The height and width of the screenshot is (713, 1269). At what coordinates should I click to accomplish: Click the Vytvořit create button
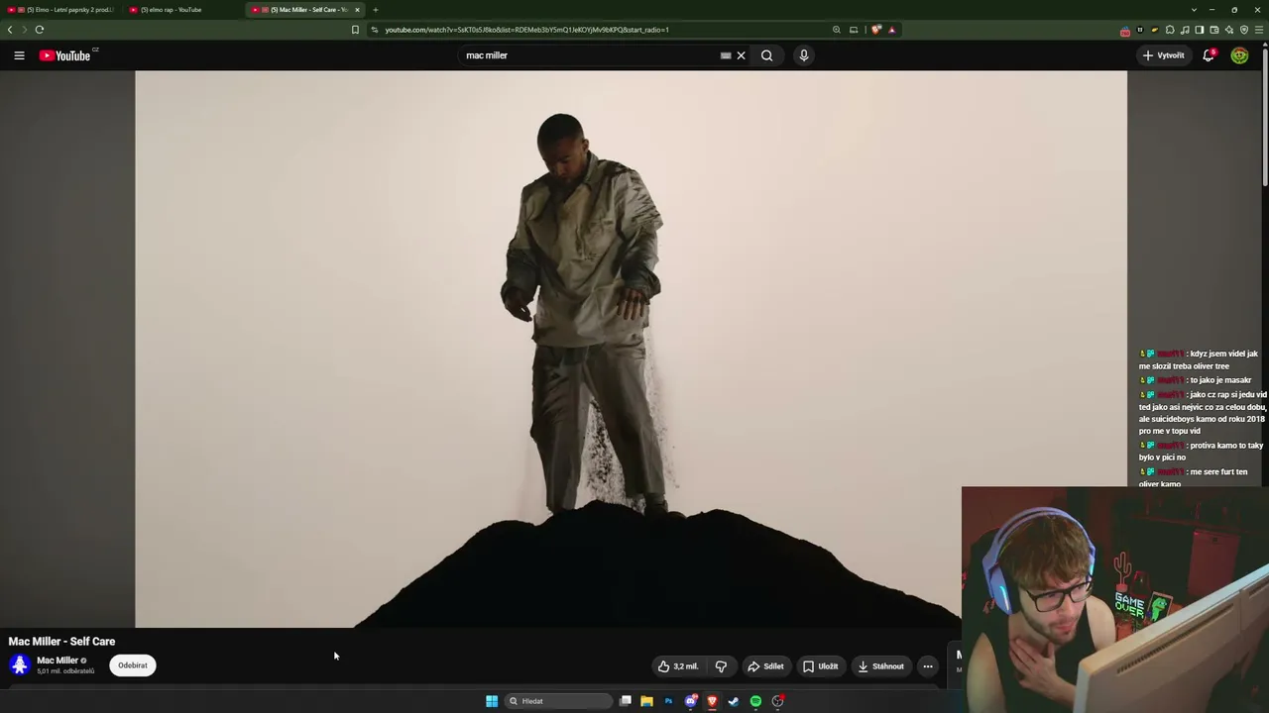pyautogui.click(x=1164, y=55)
